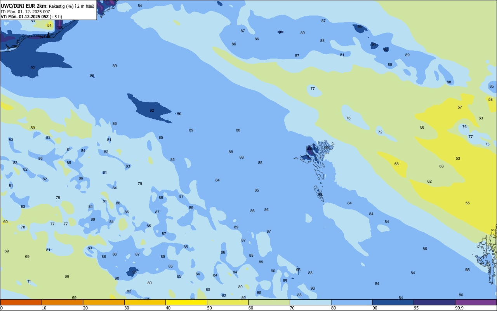
Task: Click the map value '71'
Action: pos(30,282)
